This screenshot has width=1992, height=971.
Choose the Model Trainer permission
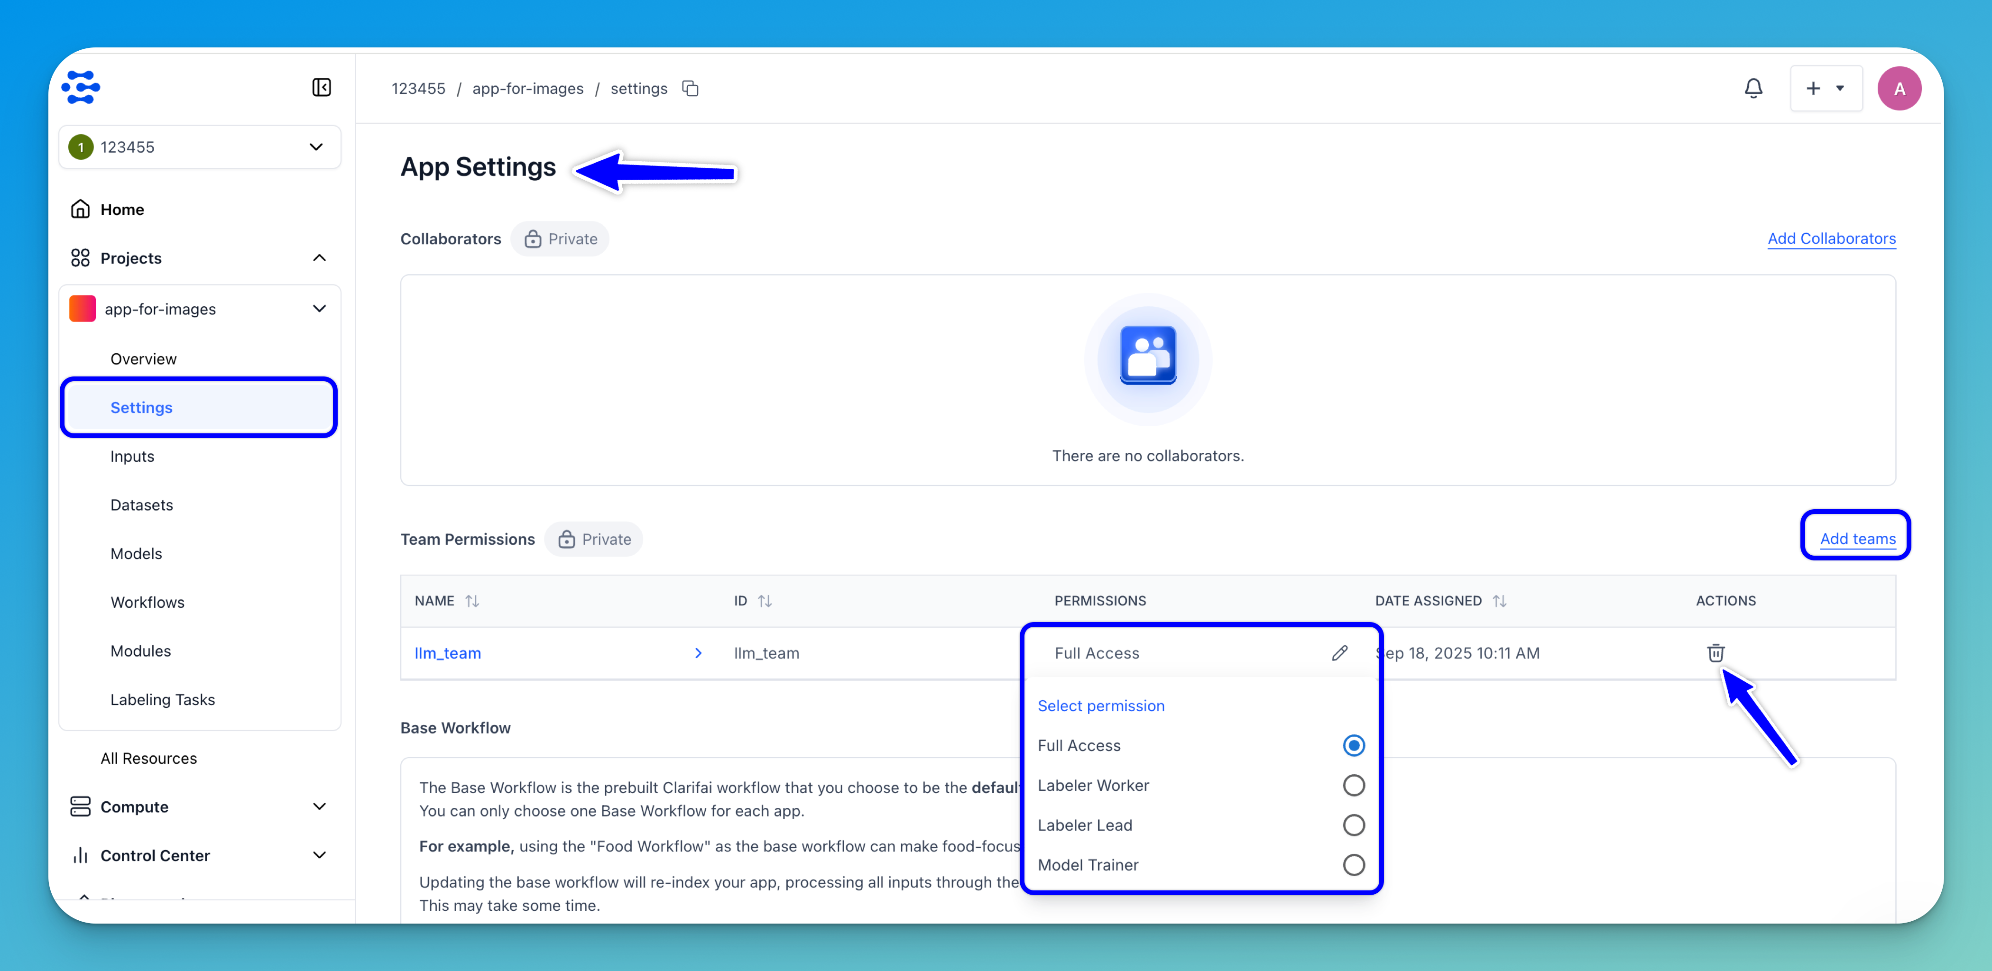(1353, 865)
